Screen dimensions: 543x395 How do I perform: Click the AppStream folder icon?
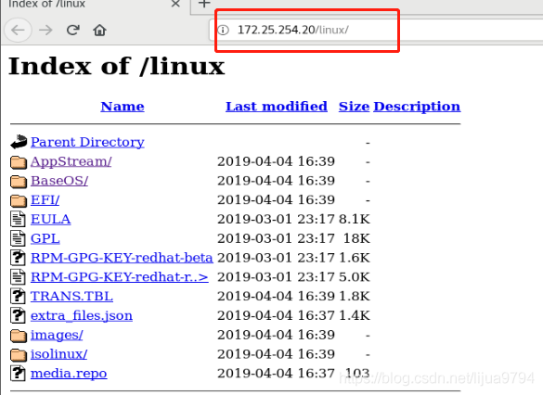click(x=19, y=162)
